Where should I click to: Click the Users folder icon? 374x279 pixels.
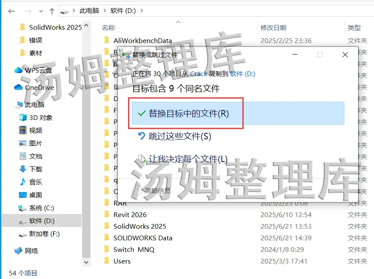(x=107, y=261)
